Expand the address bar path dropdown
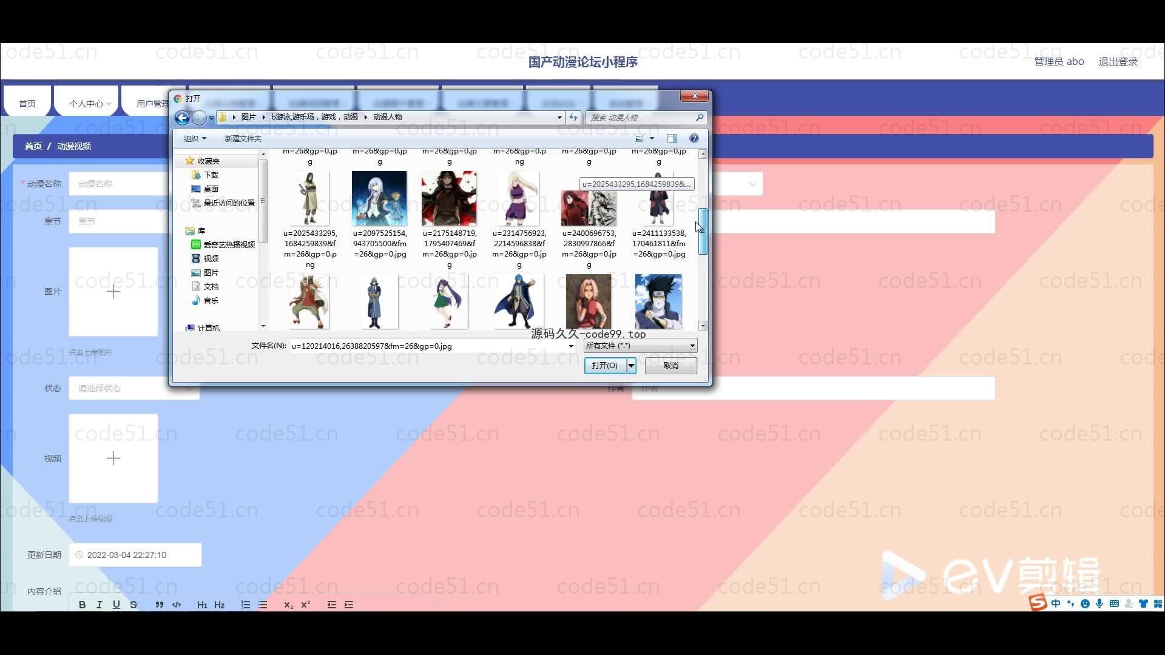 coord(559,117)
